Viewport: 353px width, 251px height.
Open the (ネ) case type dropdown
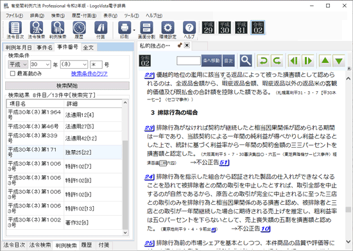pyautogui.click(x=74, y=64)
